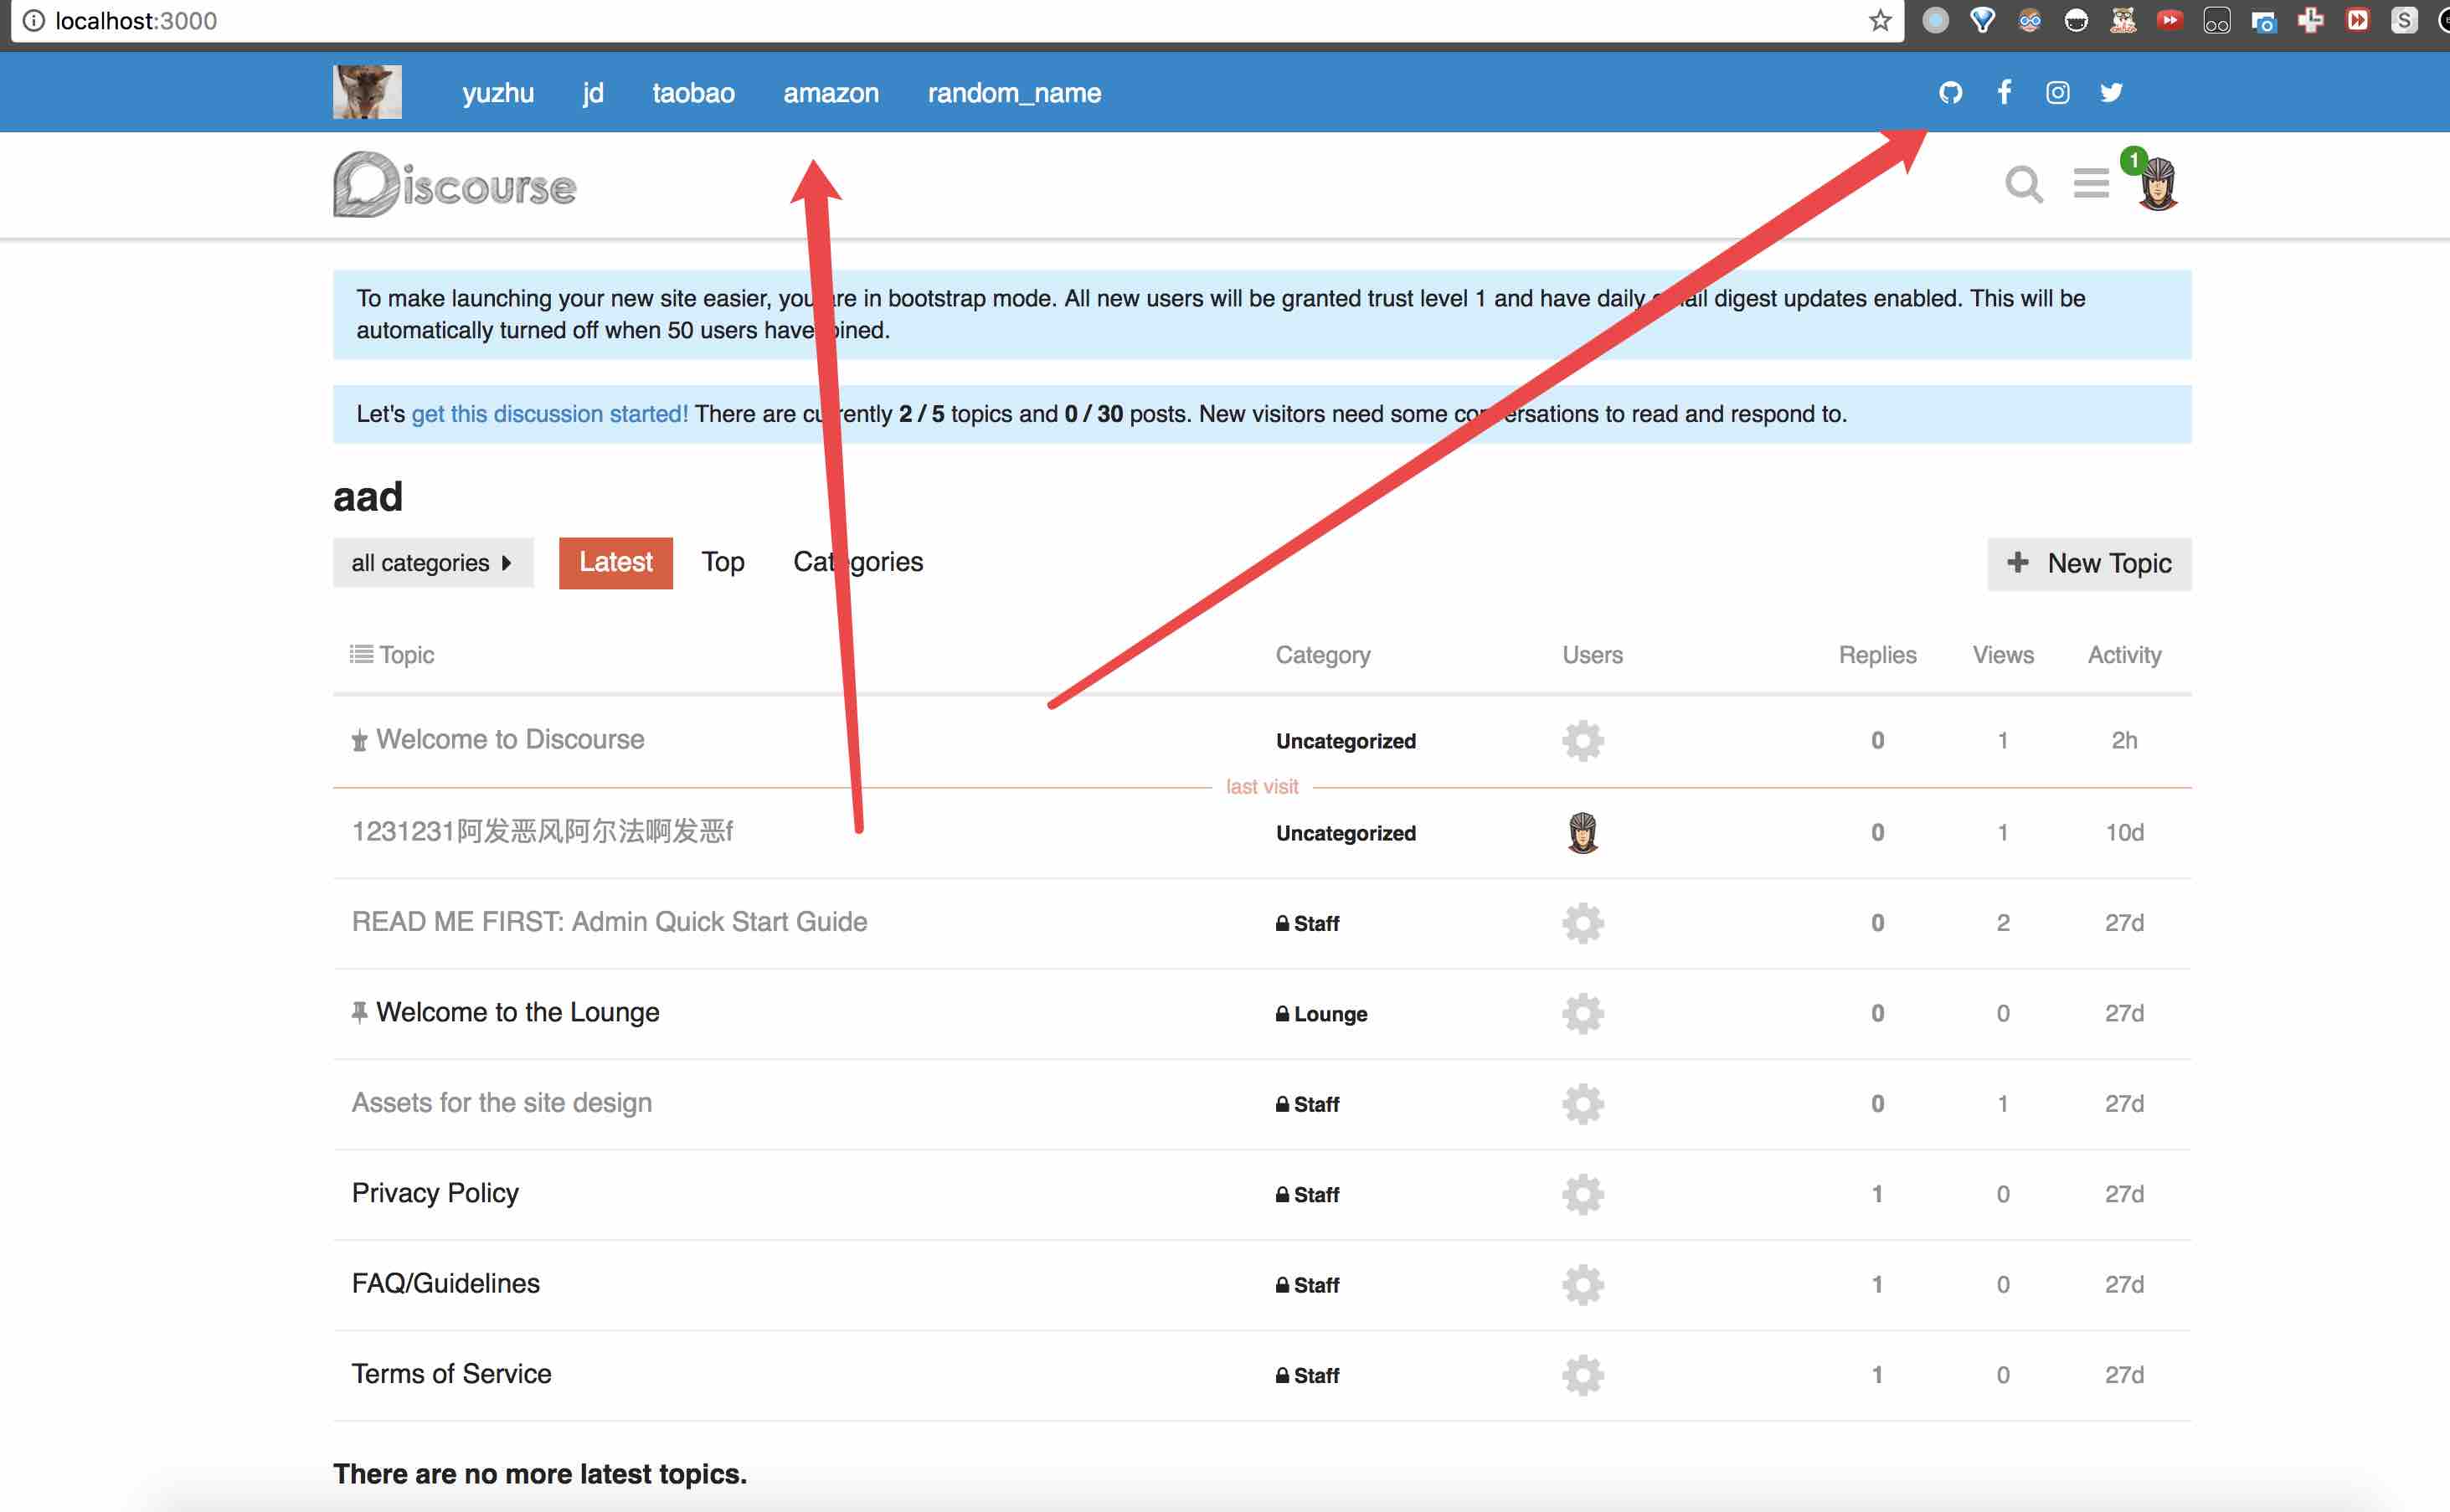Click the fox thumbnail in blue header
2450x1512 pixels.
[367, 92]
